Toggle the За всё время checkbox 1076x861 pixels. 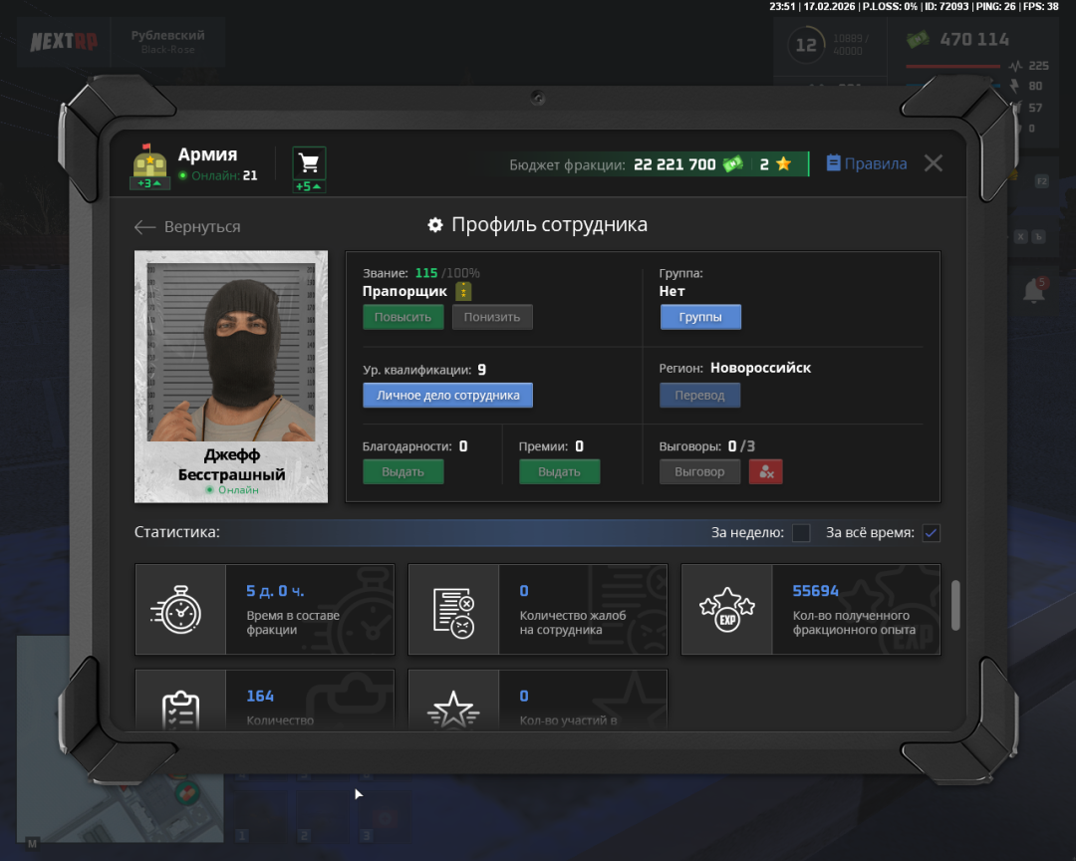(931, 533)
